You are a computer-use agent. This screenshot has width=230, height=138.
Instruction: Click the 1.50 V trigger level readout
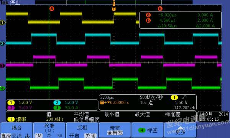point(181,102)
